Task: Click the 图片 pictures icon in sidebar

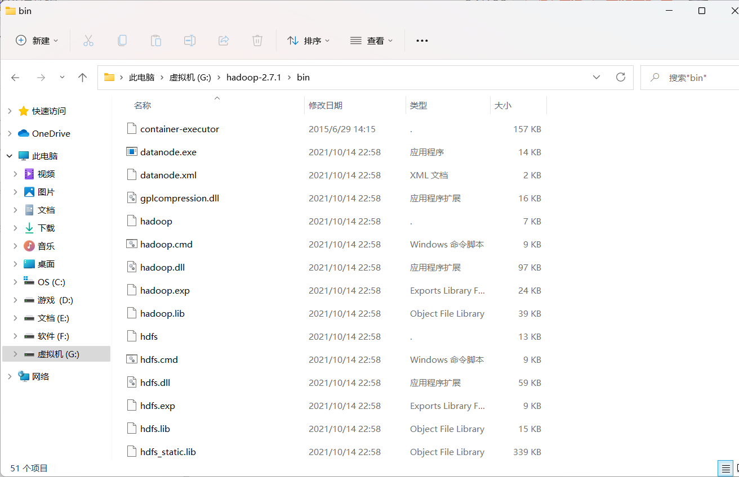Action: (29, 192)
